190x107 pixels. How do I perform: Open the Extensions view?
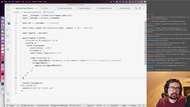point(8,36)
